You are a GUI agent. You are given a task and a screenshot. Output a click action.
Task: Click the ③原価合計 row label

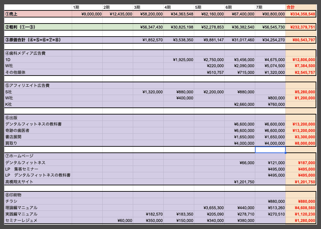tap(38, 40)
